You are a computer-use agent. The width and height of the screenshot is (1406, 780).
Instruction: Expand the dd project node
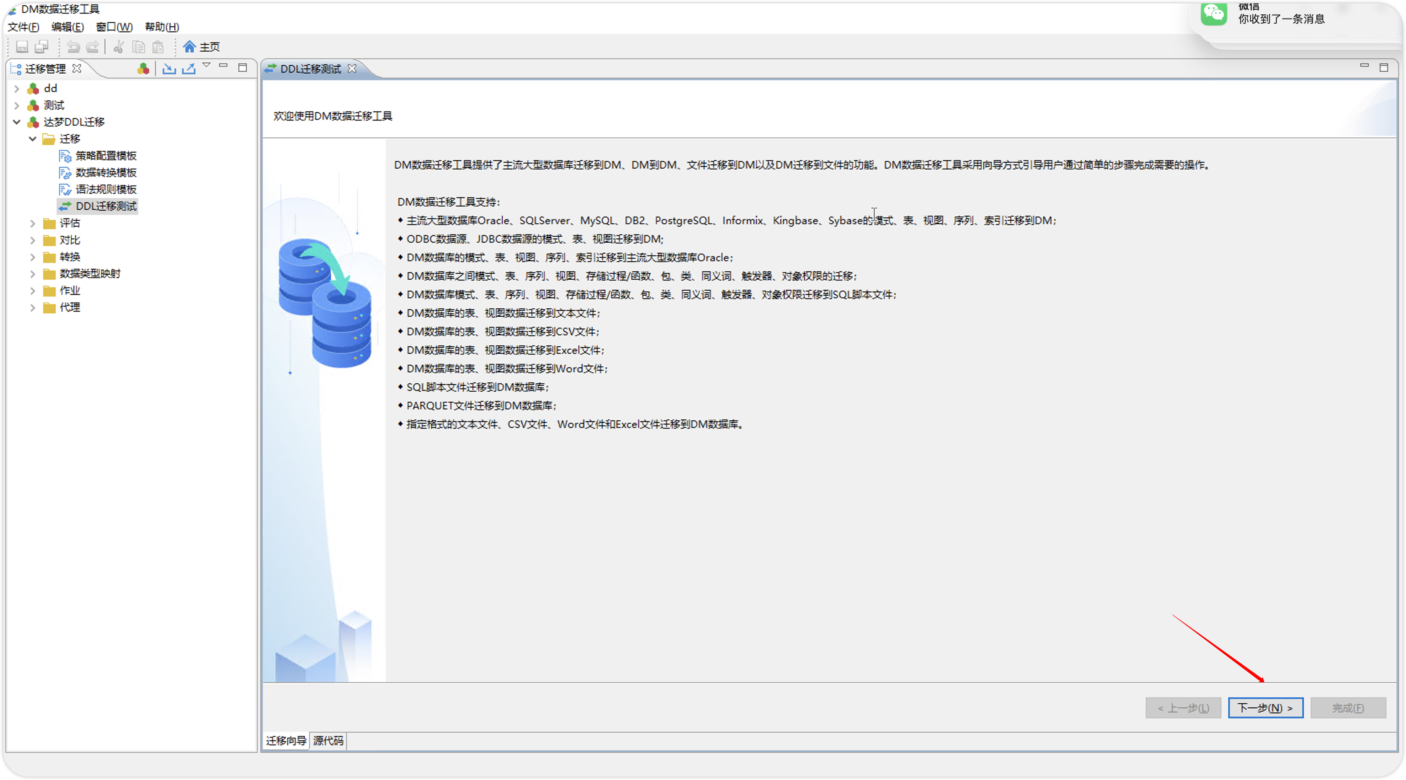pos(16,88)
